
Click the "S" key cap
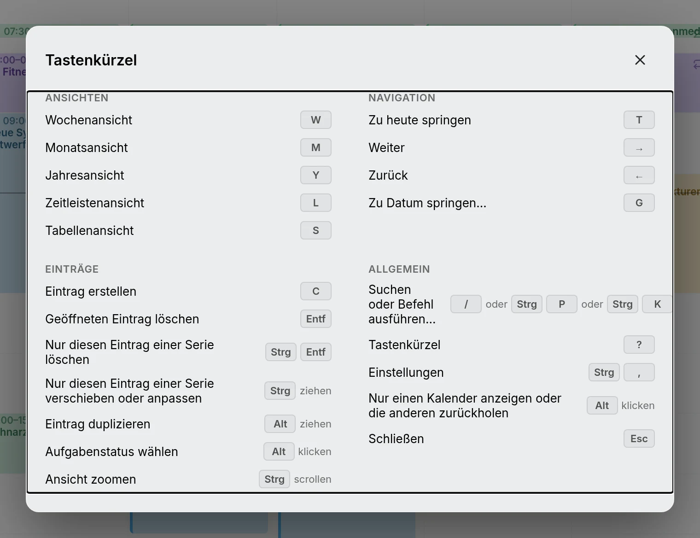coord(316,230)
